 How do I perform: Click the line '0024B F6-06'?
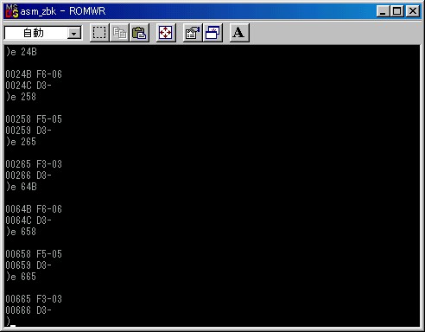(34, 74)
